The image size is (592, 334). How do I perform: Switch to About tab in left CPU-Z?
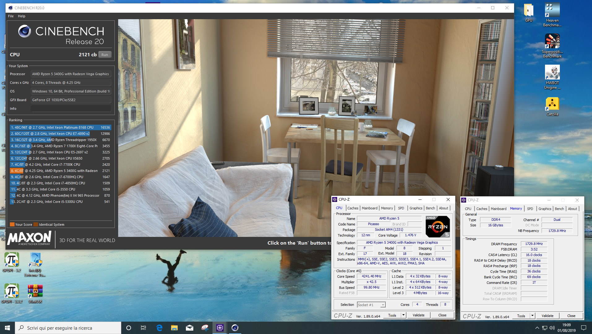point(444,208)
